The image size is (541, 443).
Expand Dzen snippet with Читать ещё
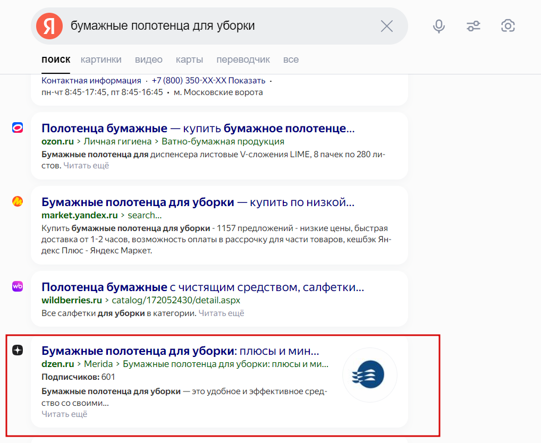point(64,414)
